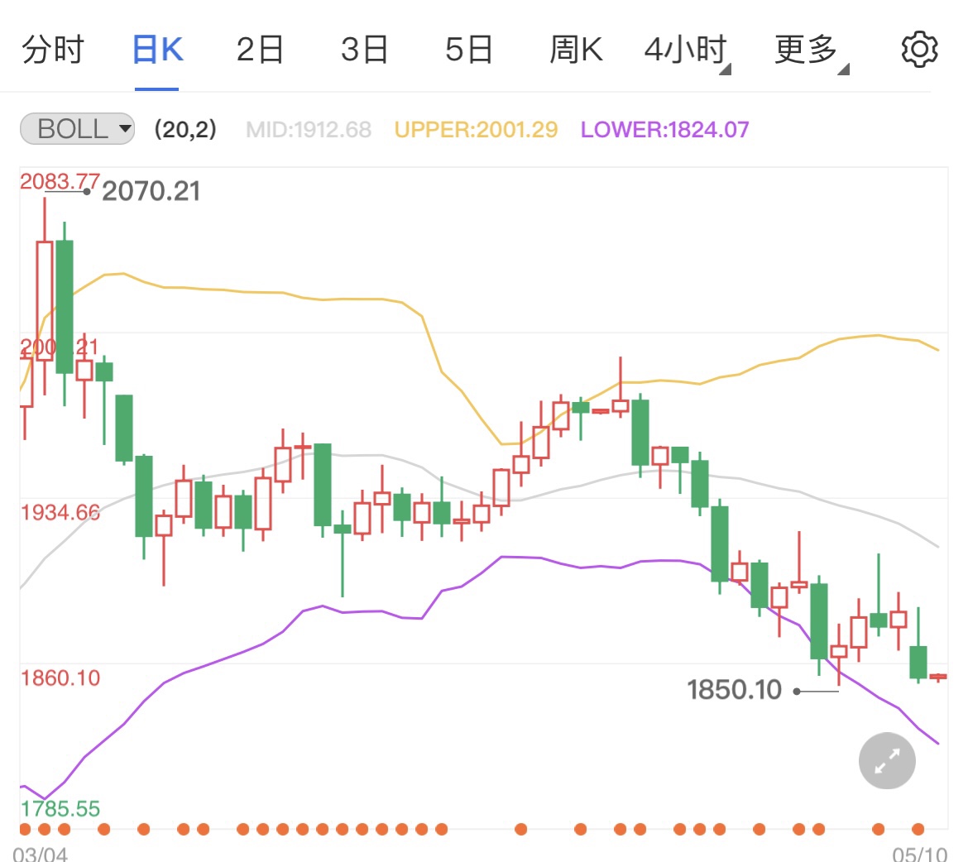Open the 更多 more-intervals dropdown
The height and width of the screenshot is (862, 968).
811,50
